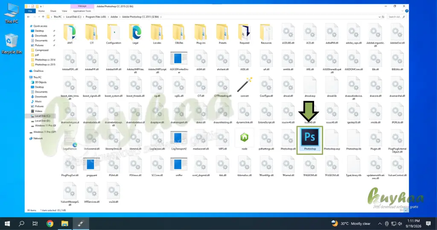Screen dimensions: 437x230
Task: Click the Manage contextual tab
Action: pyautogui.click(x=82, y=6)
